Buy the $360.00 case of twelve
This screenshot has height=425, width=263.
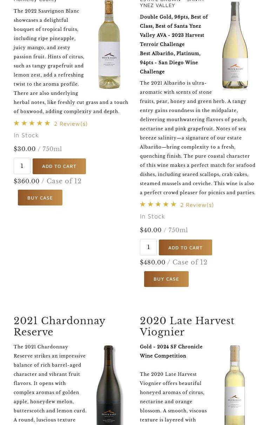coord(40,198)
